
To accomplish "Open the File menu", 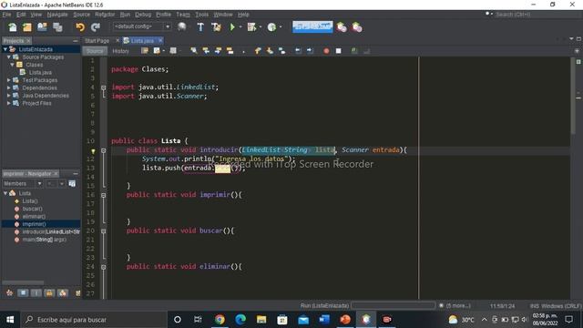I will [x=6, y=15].
